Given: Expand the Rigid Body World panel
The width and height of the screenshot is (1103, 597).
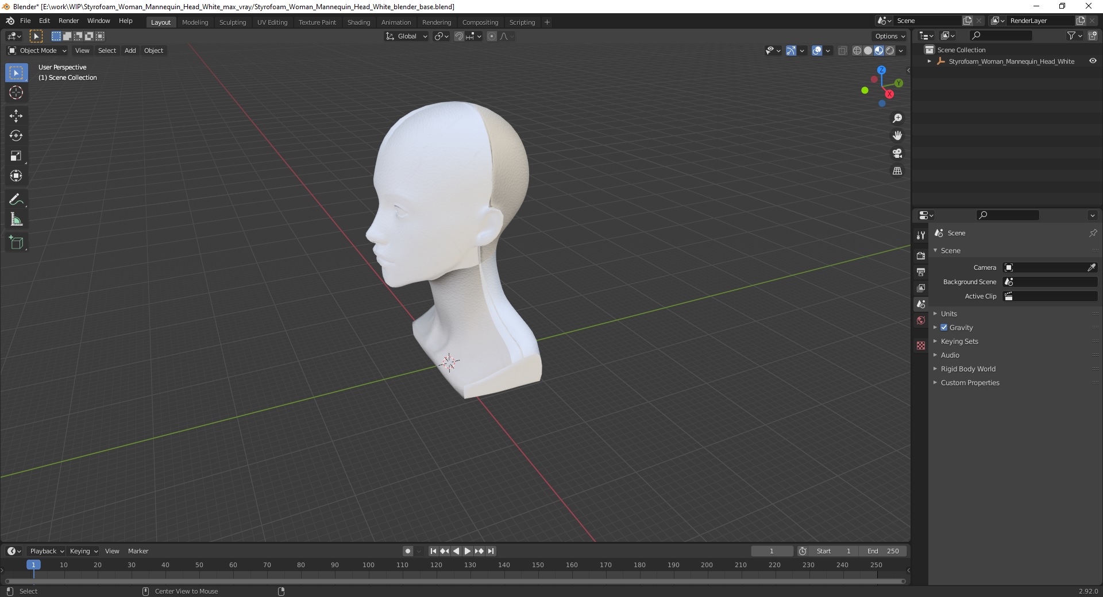Looking at the screenshot, I should (968, 369).
